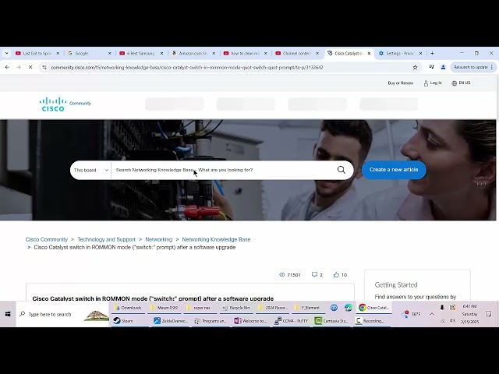
Task: Open Cisco Community breadcrumb link
Action: tap(47, 239)
